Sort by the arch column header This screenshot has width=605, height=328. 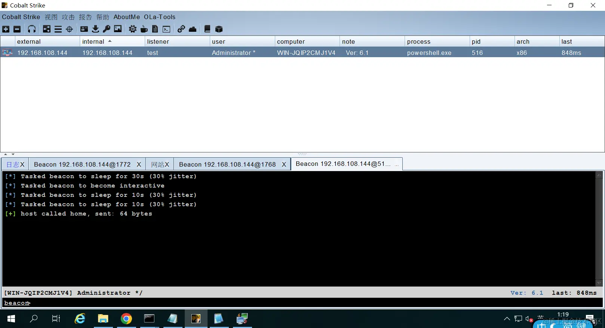click(x=537, y=41)
